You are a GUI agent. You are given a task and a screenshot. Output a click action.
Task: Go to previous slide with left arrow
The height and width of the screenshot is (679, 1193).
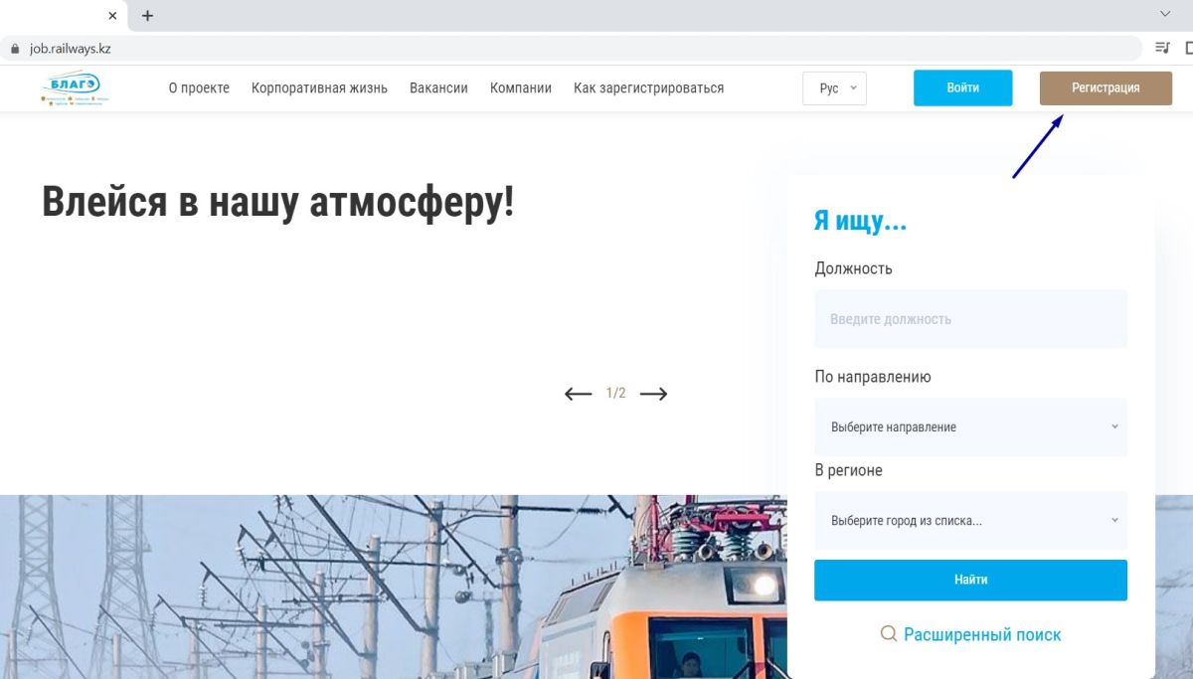(578, 394)
